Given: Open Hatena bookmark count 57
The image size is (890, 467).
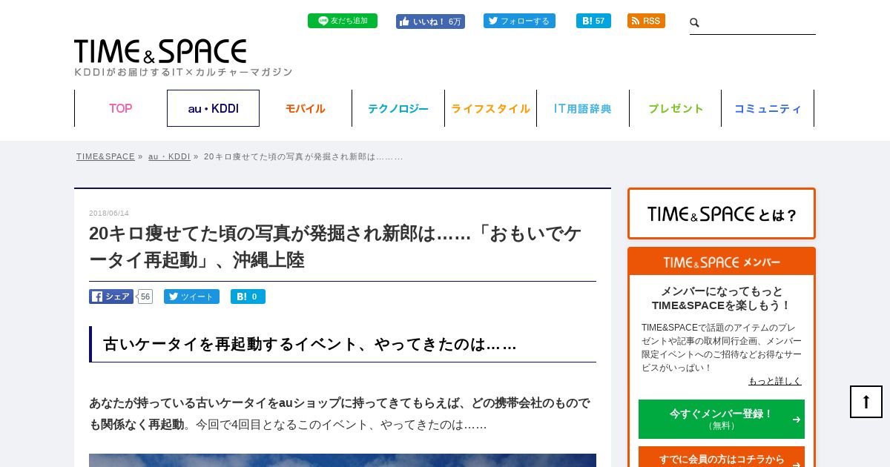Looking at the screenshot, I should point(593,21).
